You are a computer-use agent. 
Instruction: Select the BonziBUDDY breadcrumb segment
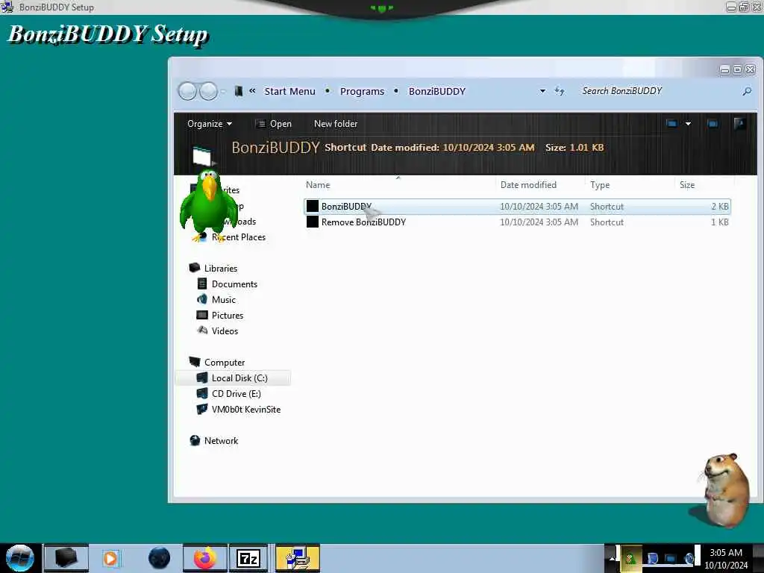[x=436, y=91]
